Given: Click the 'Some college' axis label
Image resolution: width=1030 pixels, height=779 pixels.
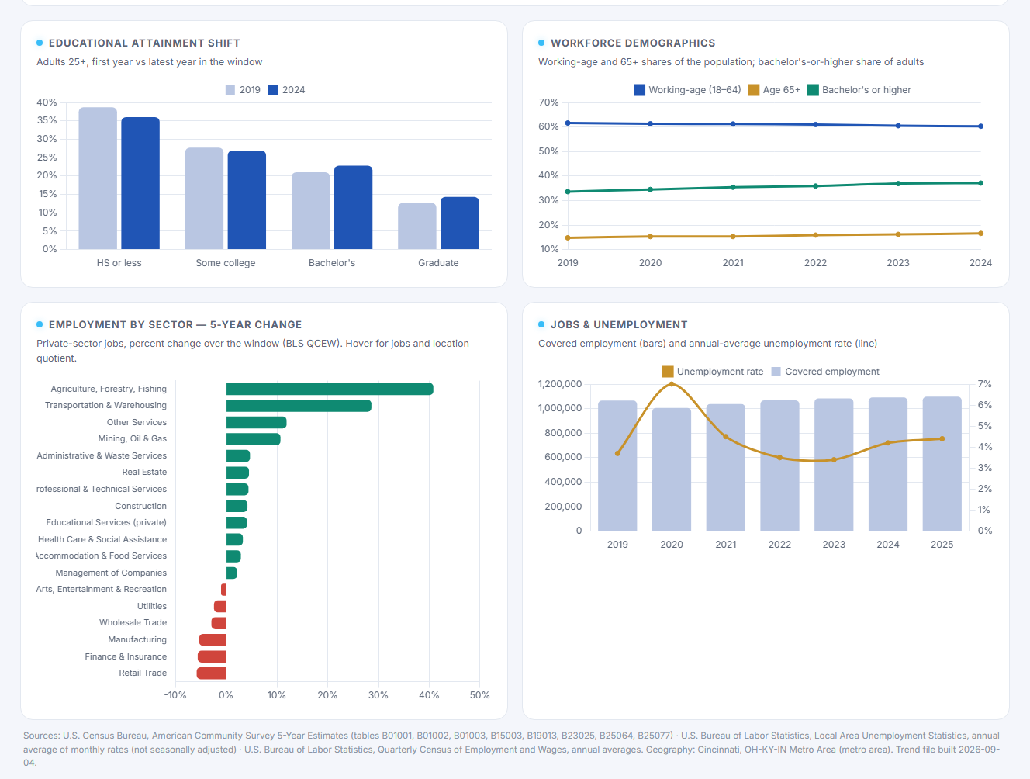Looking at the screenshot, I should [x=226, y=263].
